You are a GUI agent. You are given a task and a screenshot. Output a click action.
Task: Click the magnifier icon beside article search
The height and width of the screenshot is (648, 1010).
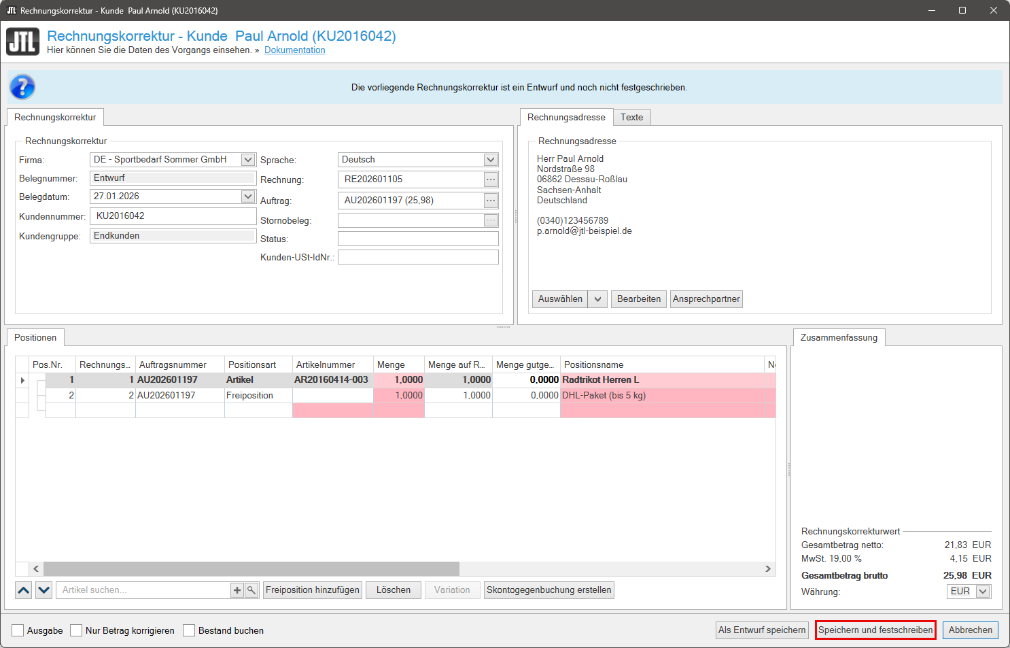[x=251, y=590]
